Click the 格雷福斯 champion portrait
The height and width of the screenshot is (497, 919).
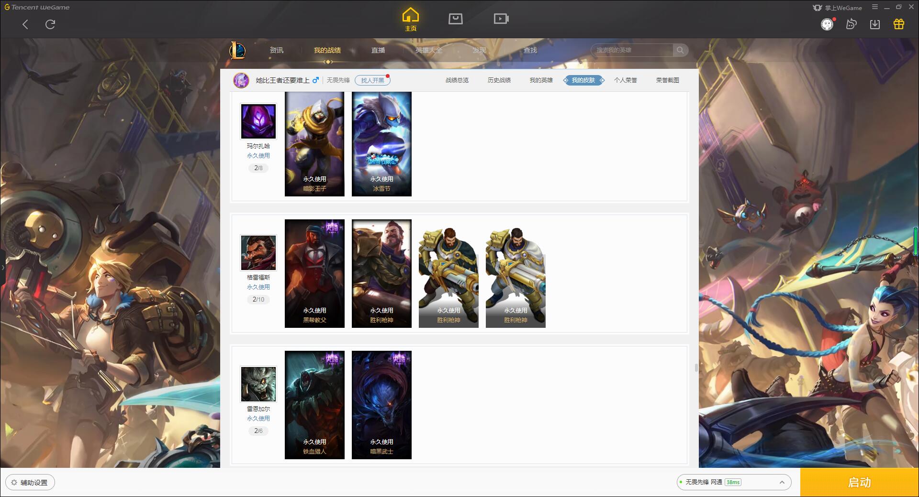pyautogui.click(x=258, y=253)
